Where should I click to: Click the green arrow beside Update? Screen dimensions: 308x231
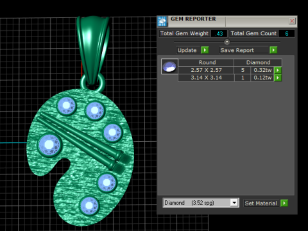[205, 50]
